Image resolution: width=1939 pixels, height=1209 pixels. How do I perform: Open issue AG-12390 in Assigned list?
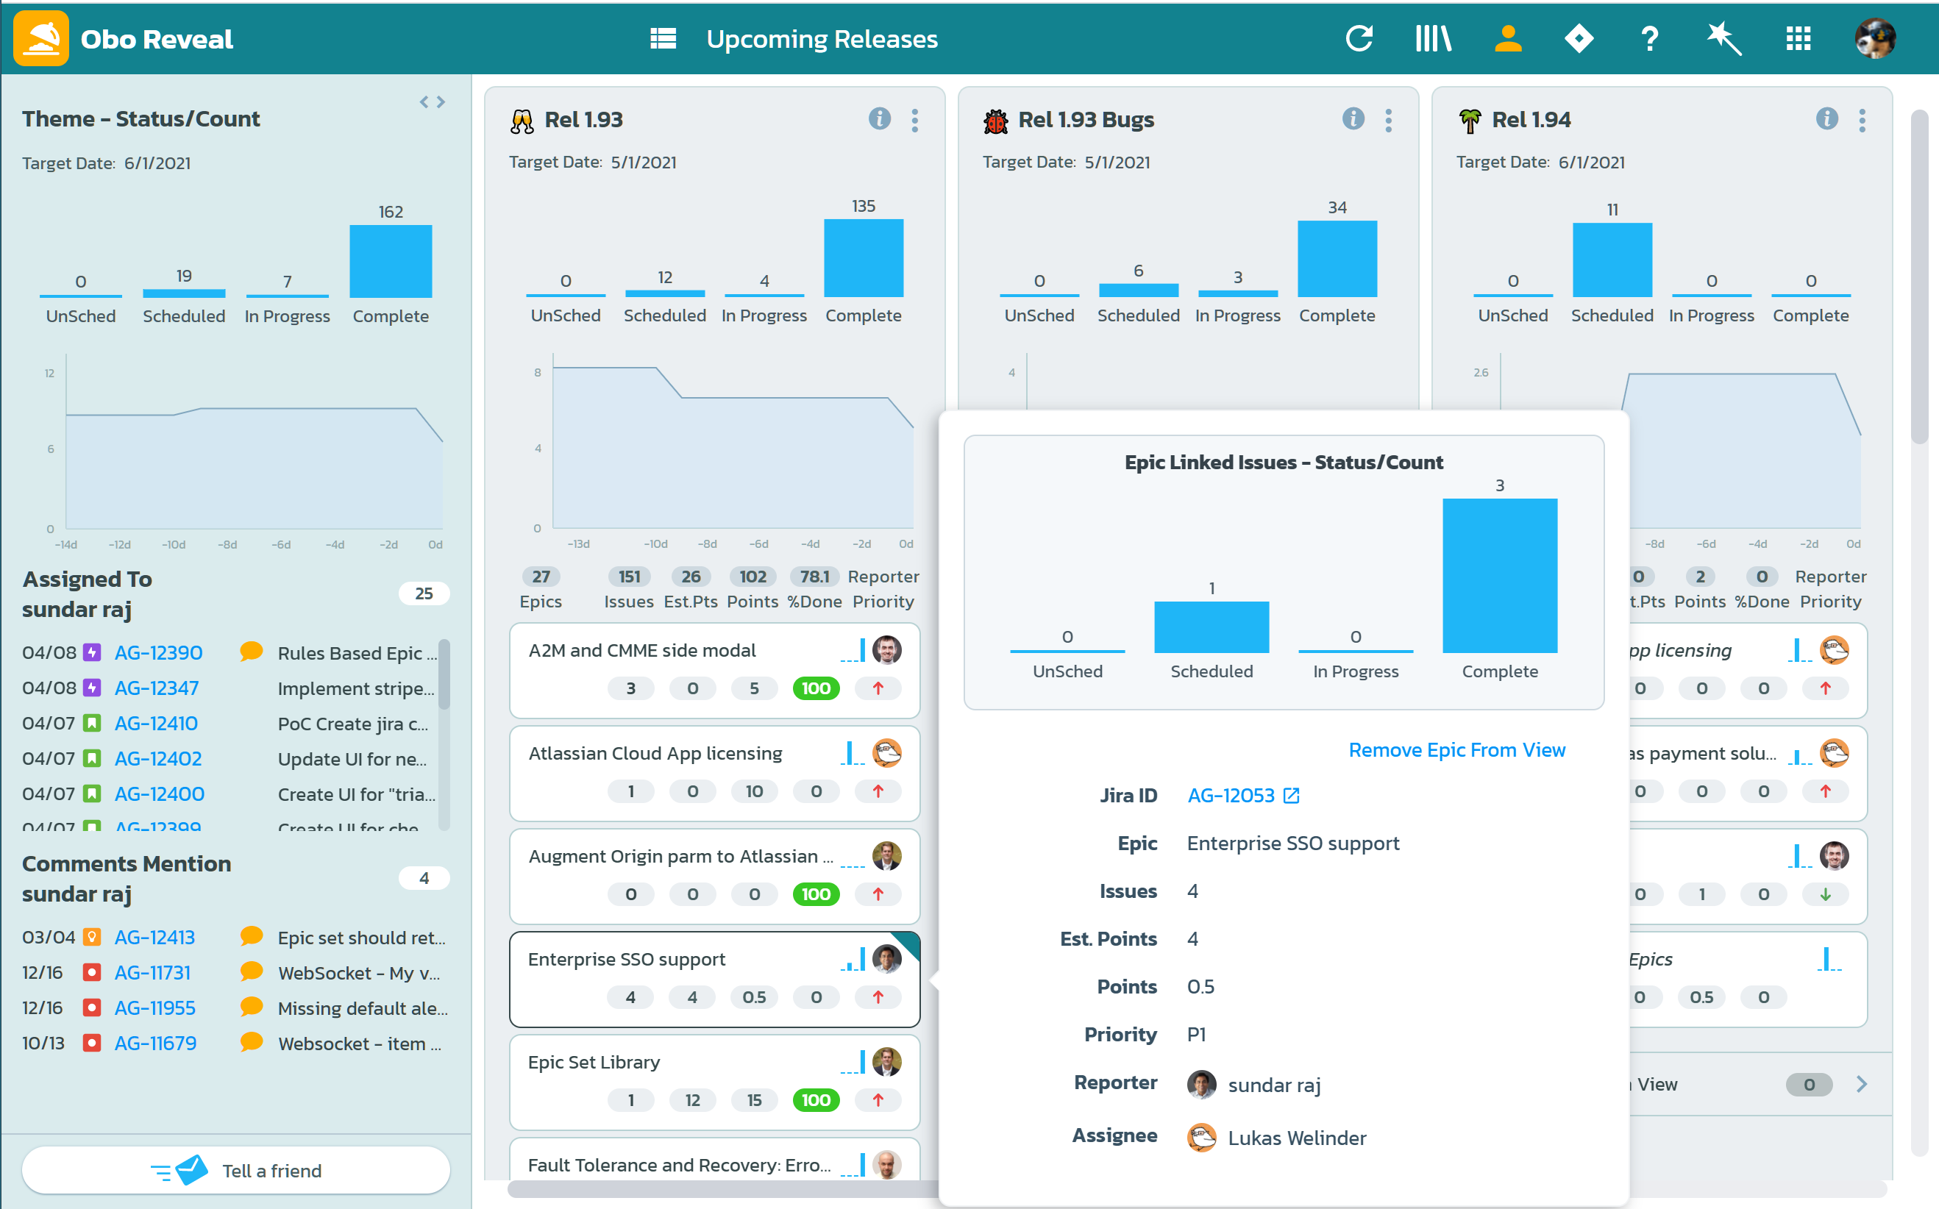click(x=158, y=652)
